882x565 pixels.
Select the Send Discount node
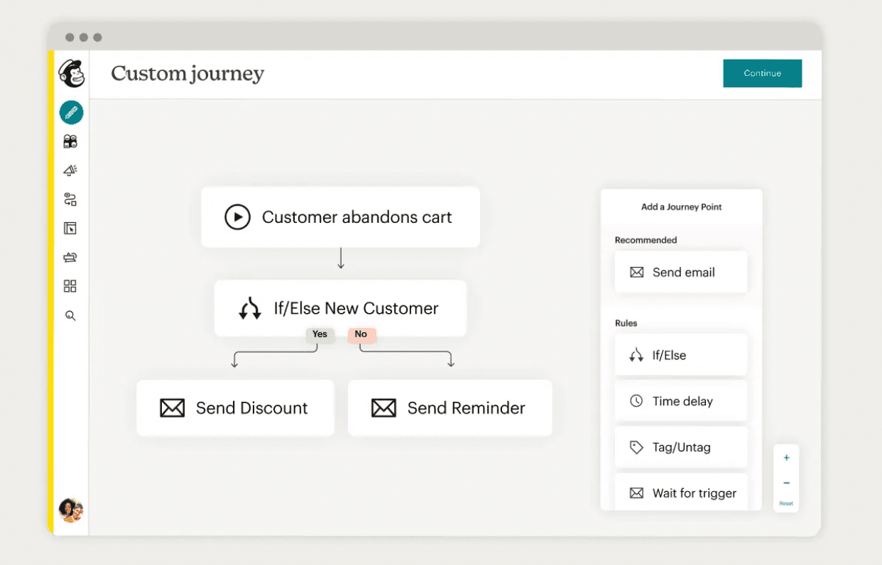coord(235,408)
